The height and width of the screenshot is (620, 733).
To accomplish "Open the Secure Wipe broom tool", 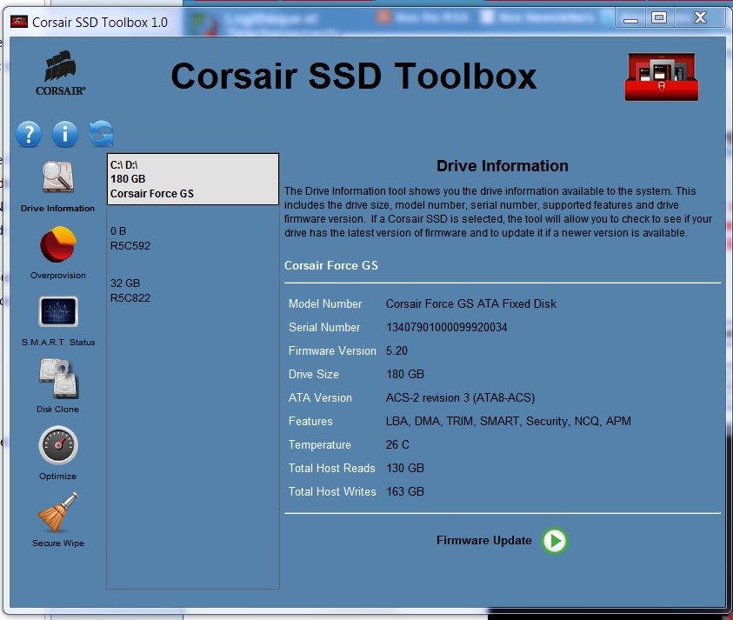I will [58, 512].
